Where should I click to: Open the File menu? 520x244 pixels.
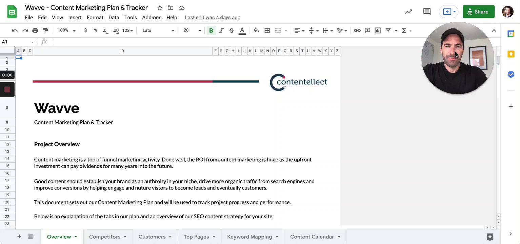coord(29,18)
